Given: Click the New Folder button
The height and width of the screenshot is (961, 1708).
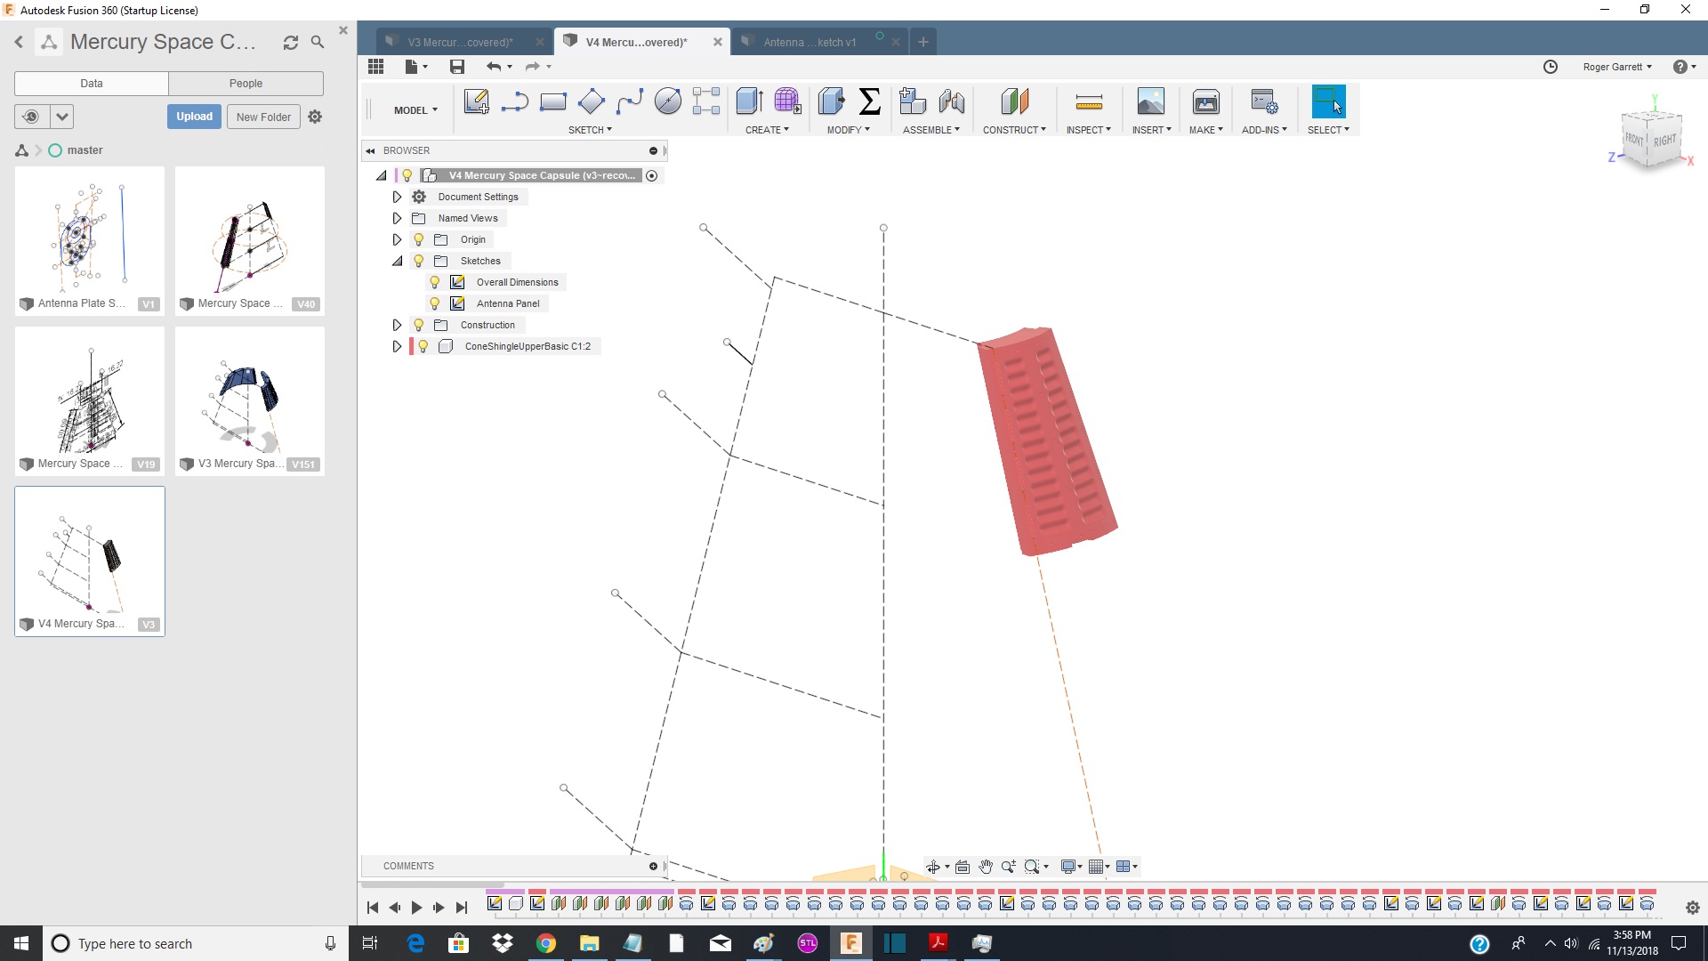Looking at the screenshot, I should point(262,117).
